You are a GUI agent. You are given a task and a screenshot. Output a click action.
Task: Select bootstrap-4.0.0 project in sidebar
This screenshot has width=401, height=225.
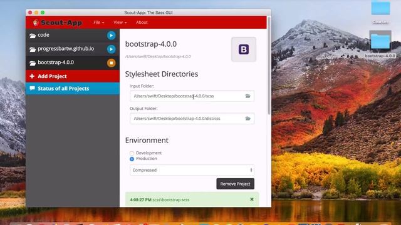point(73,62)
